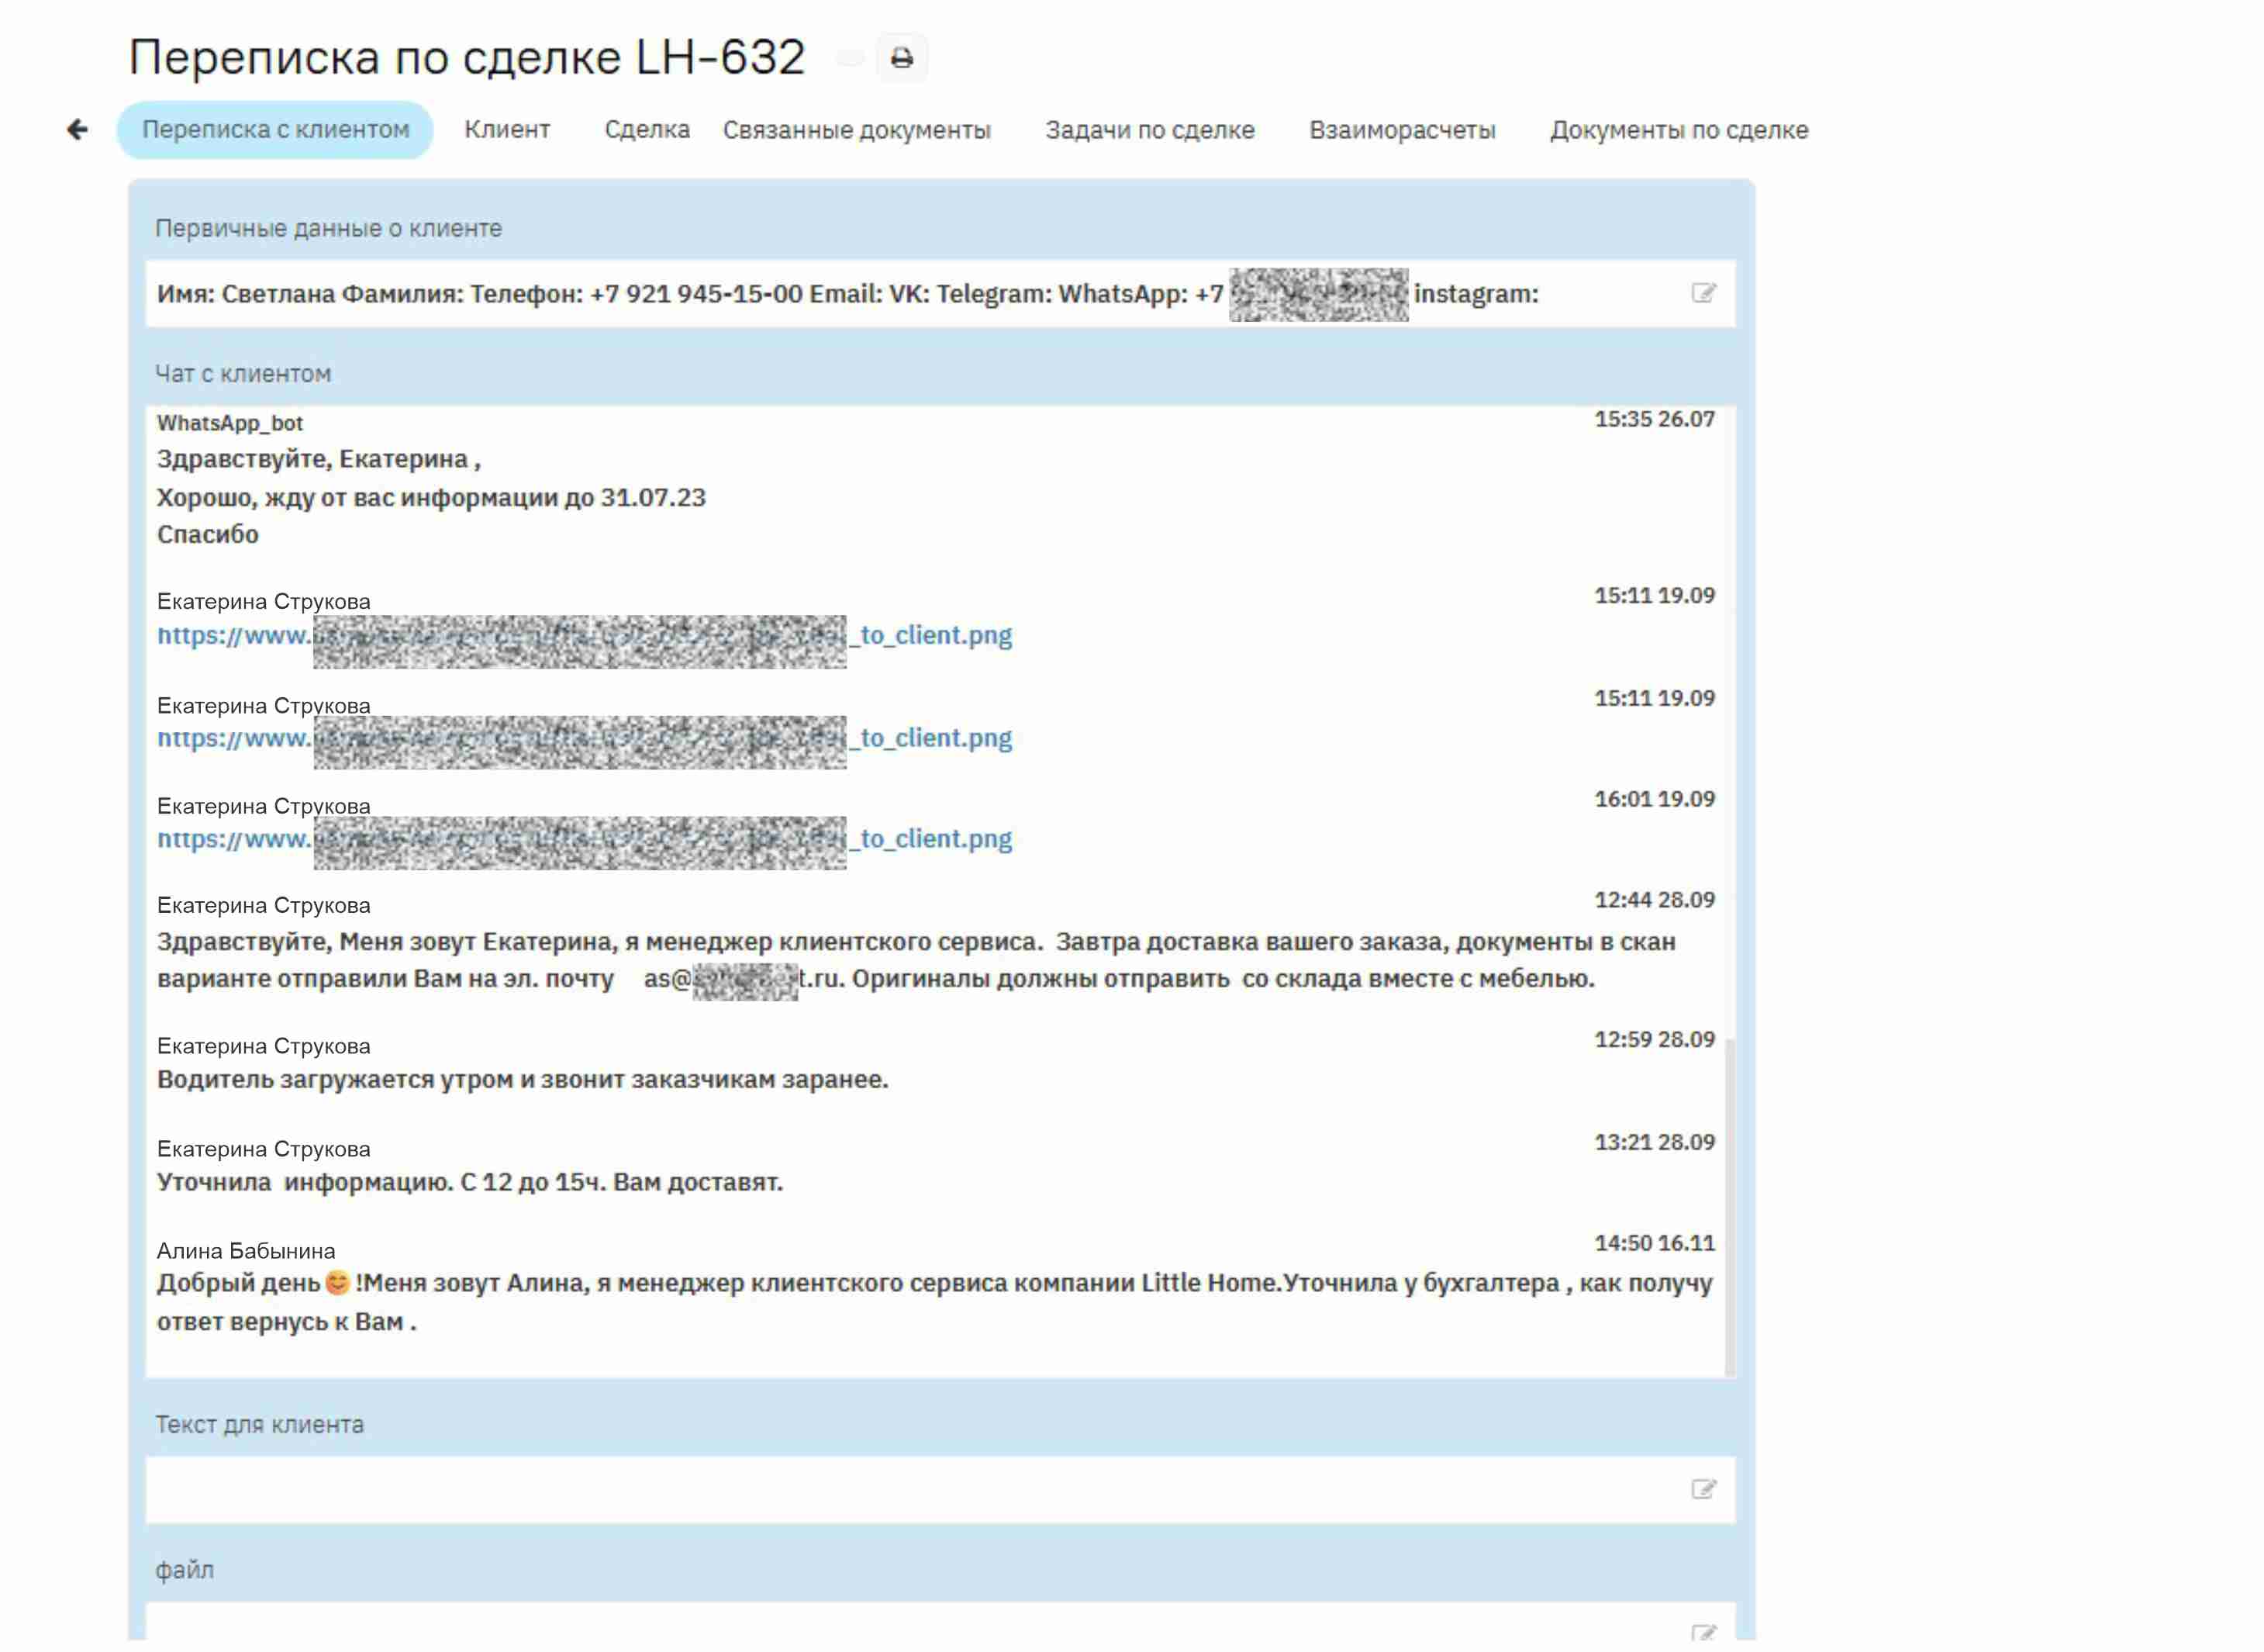Click the edit icon in Текст для клиента field
The image size is (2264, 1652).
[x=1703, y=1489]
